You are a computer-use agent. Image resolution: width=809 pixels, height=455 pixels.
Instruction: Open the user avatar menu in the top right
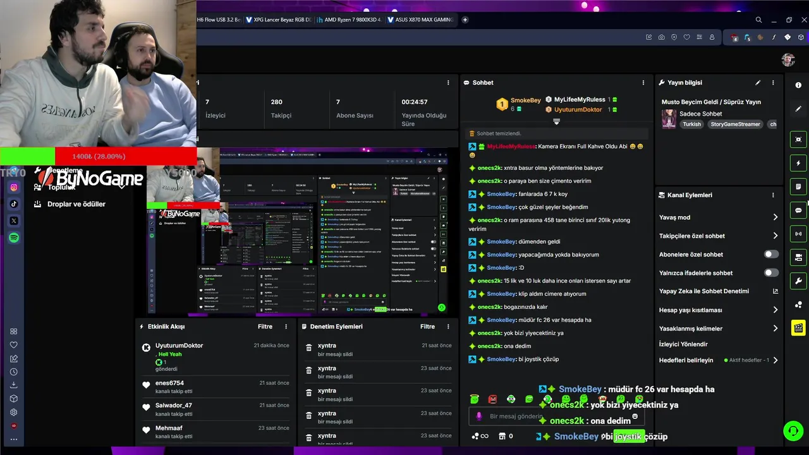click(788, 59)
